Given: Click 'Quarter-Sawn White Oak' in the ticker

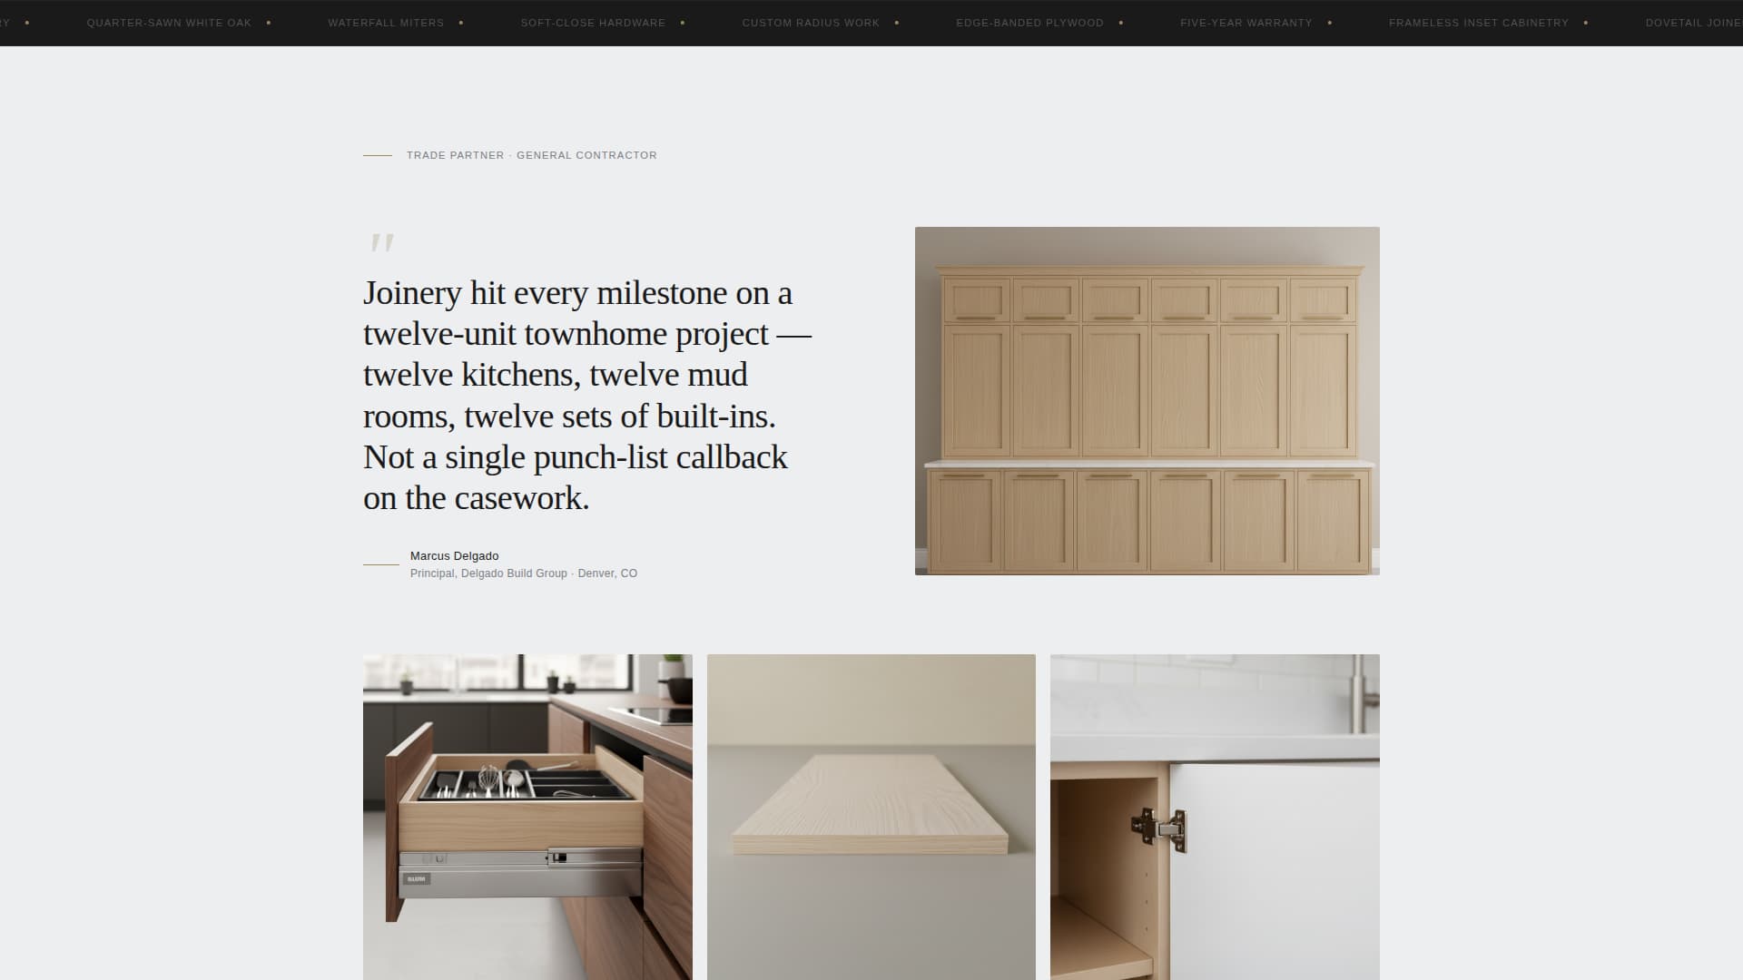Looking at the screenshot, I should pyautogui.click(x=169, y=23).
